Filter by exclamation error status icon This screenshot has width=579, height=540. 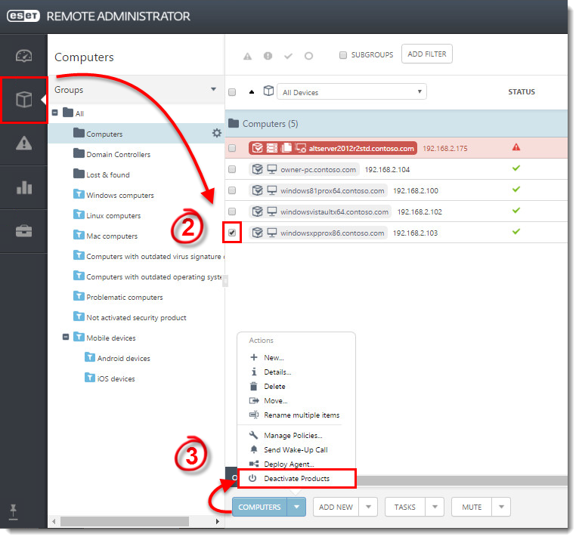point(268,56)
